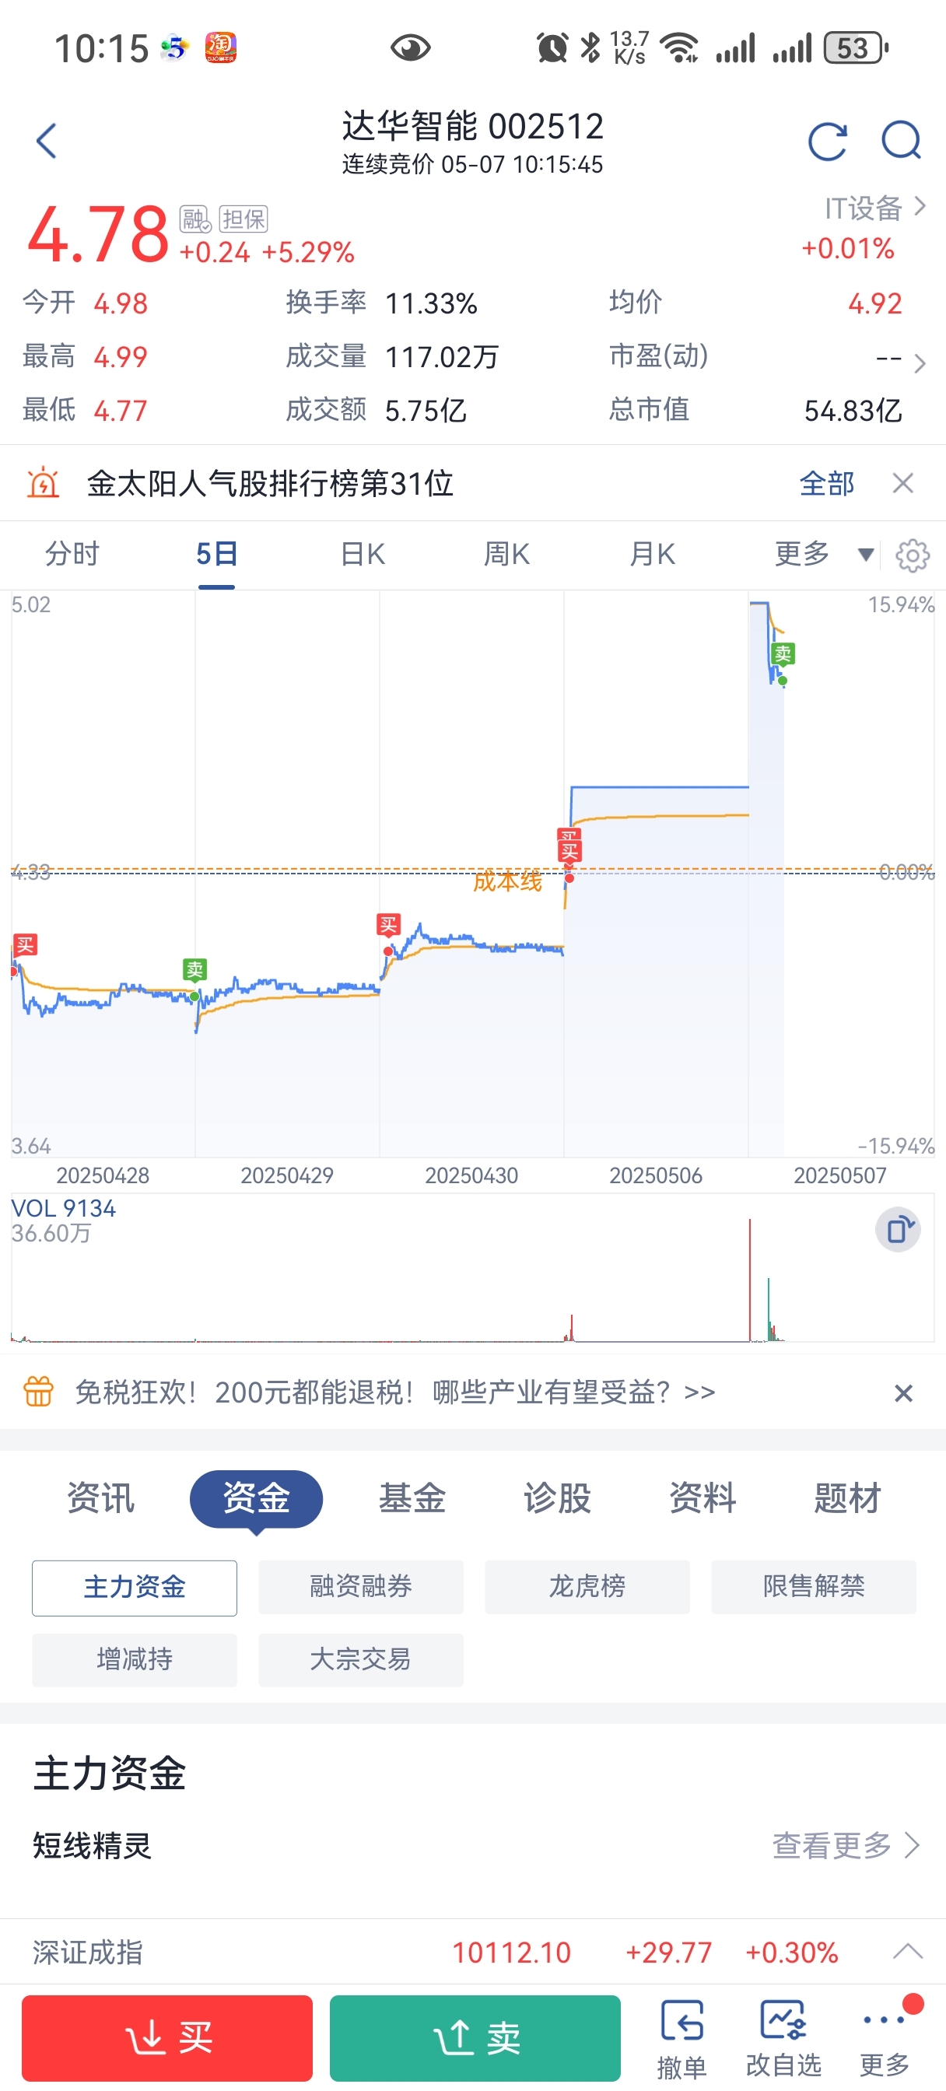Dismiss the 免税狂欢 promo banner
The height and width of the screenshot is (2091, 946).
[903, 1393]
